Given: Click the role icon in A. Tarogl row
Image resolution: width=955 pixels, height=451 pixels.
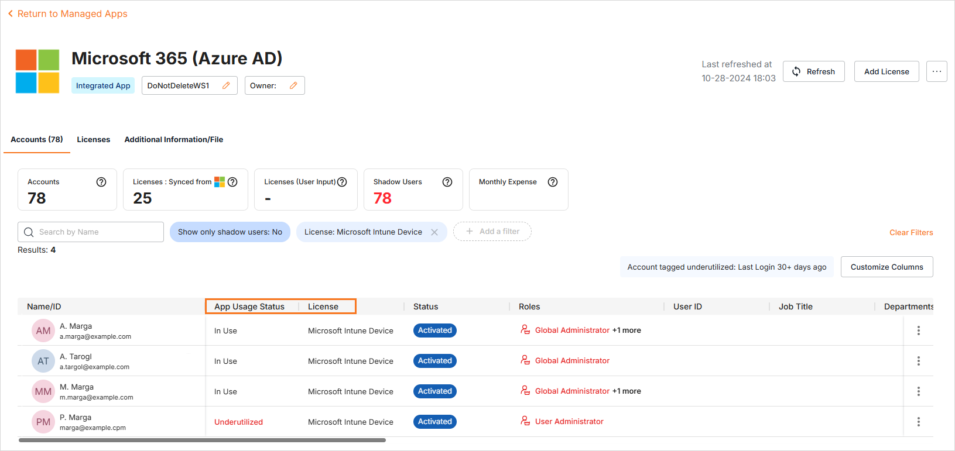Looking at the screenshot, I should [525, 360].
